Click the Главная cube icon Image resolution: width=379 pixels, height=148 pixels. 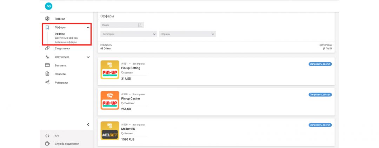[x=47, y=19]
